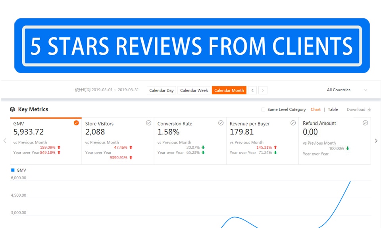381x228 pixels.
Task: Switch to Calendar Day view
Action: point(162,90)
